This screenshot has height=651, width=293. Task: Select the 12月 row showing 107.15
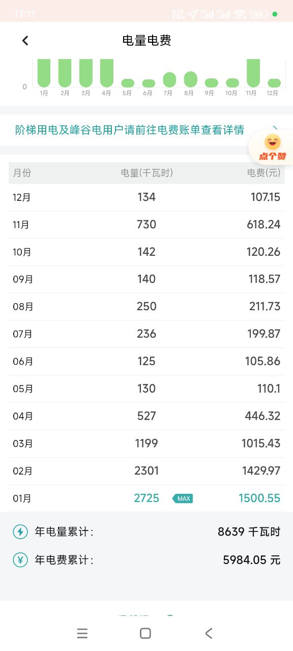tap(146, 197)
